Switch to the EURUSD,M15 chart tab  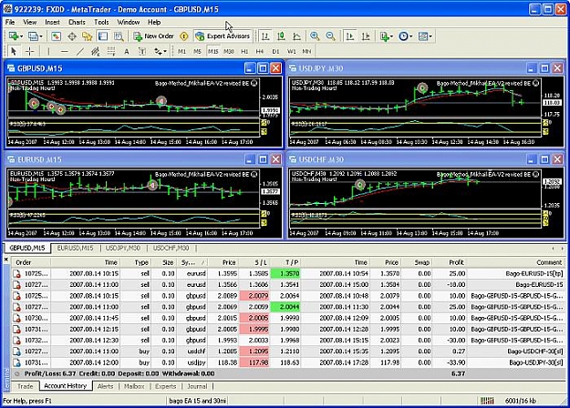pos(76,249)
